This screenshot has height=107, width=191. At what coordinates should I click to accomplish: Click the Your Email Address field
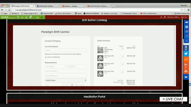coord(66,50)
